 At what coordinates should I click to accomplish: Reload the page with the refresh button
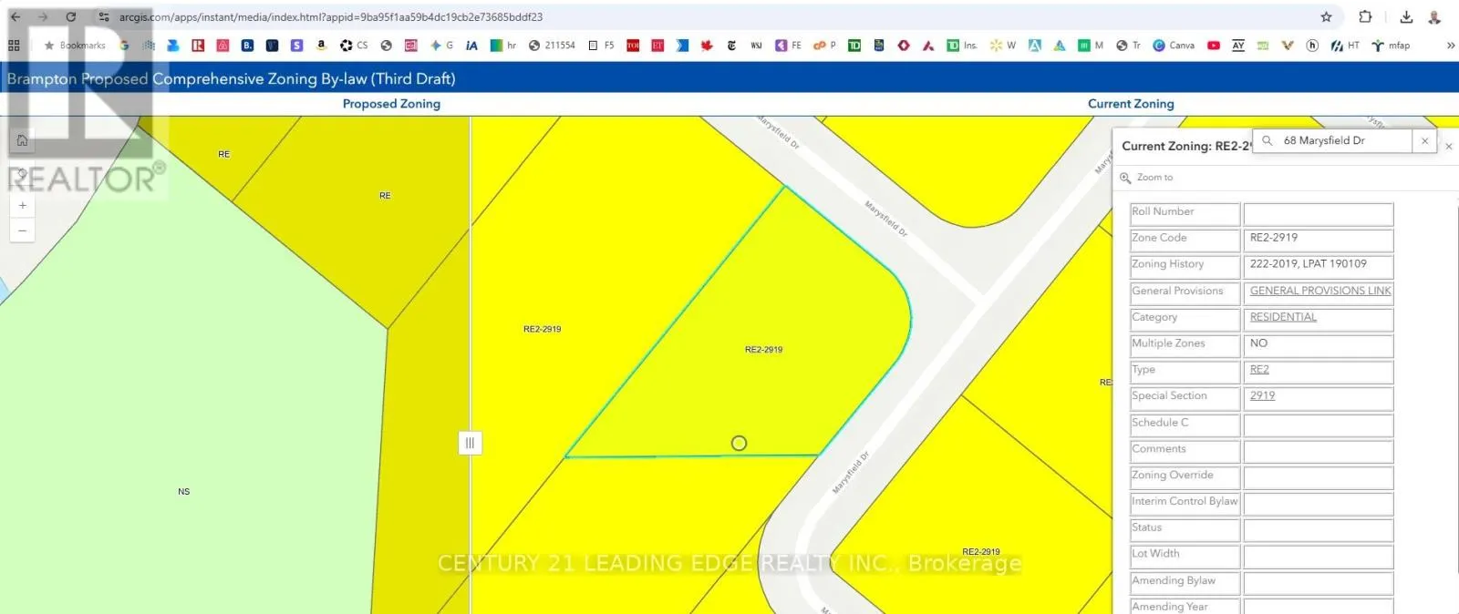(70, 17)
